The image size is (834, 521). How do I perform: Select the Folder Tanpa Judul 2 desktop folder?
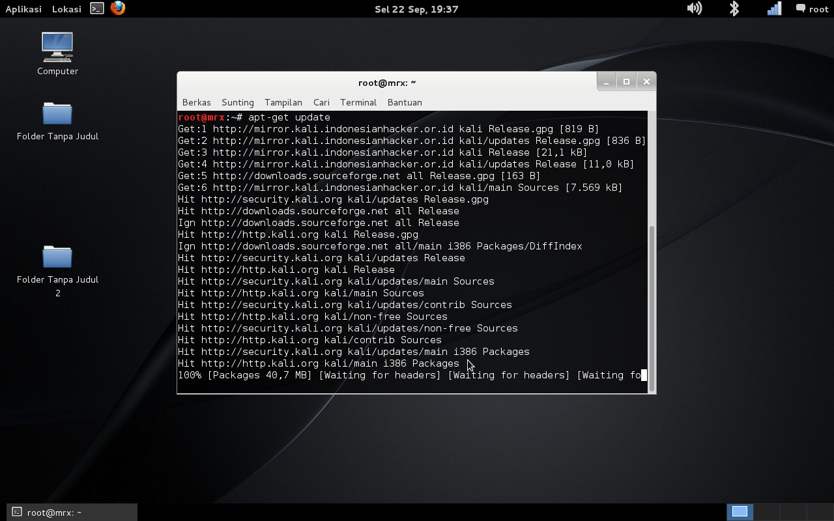coord(57,272)
